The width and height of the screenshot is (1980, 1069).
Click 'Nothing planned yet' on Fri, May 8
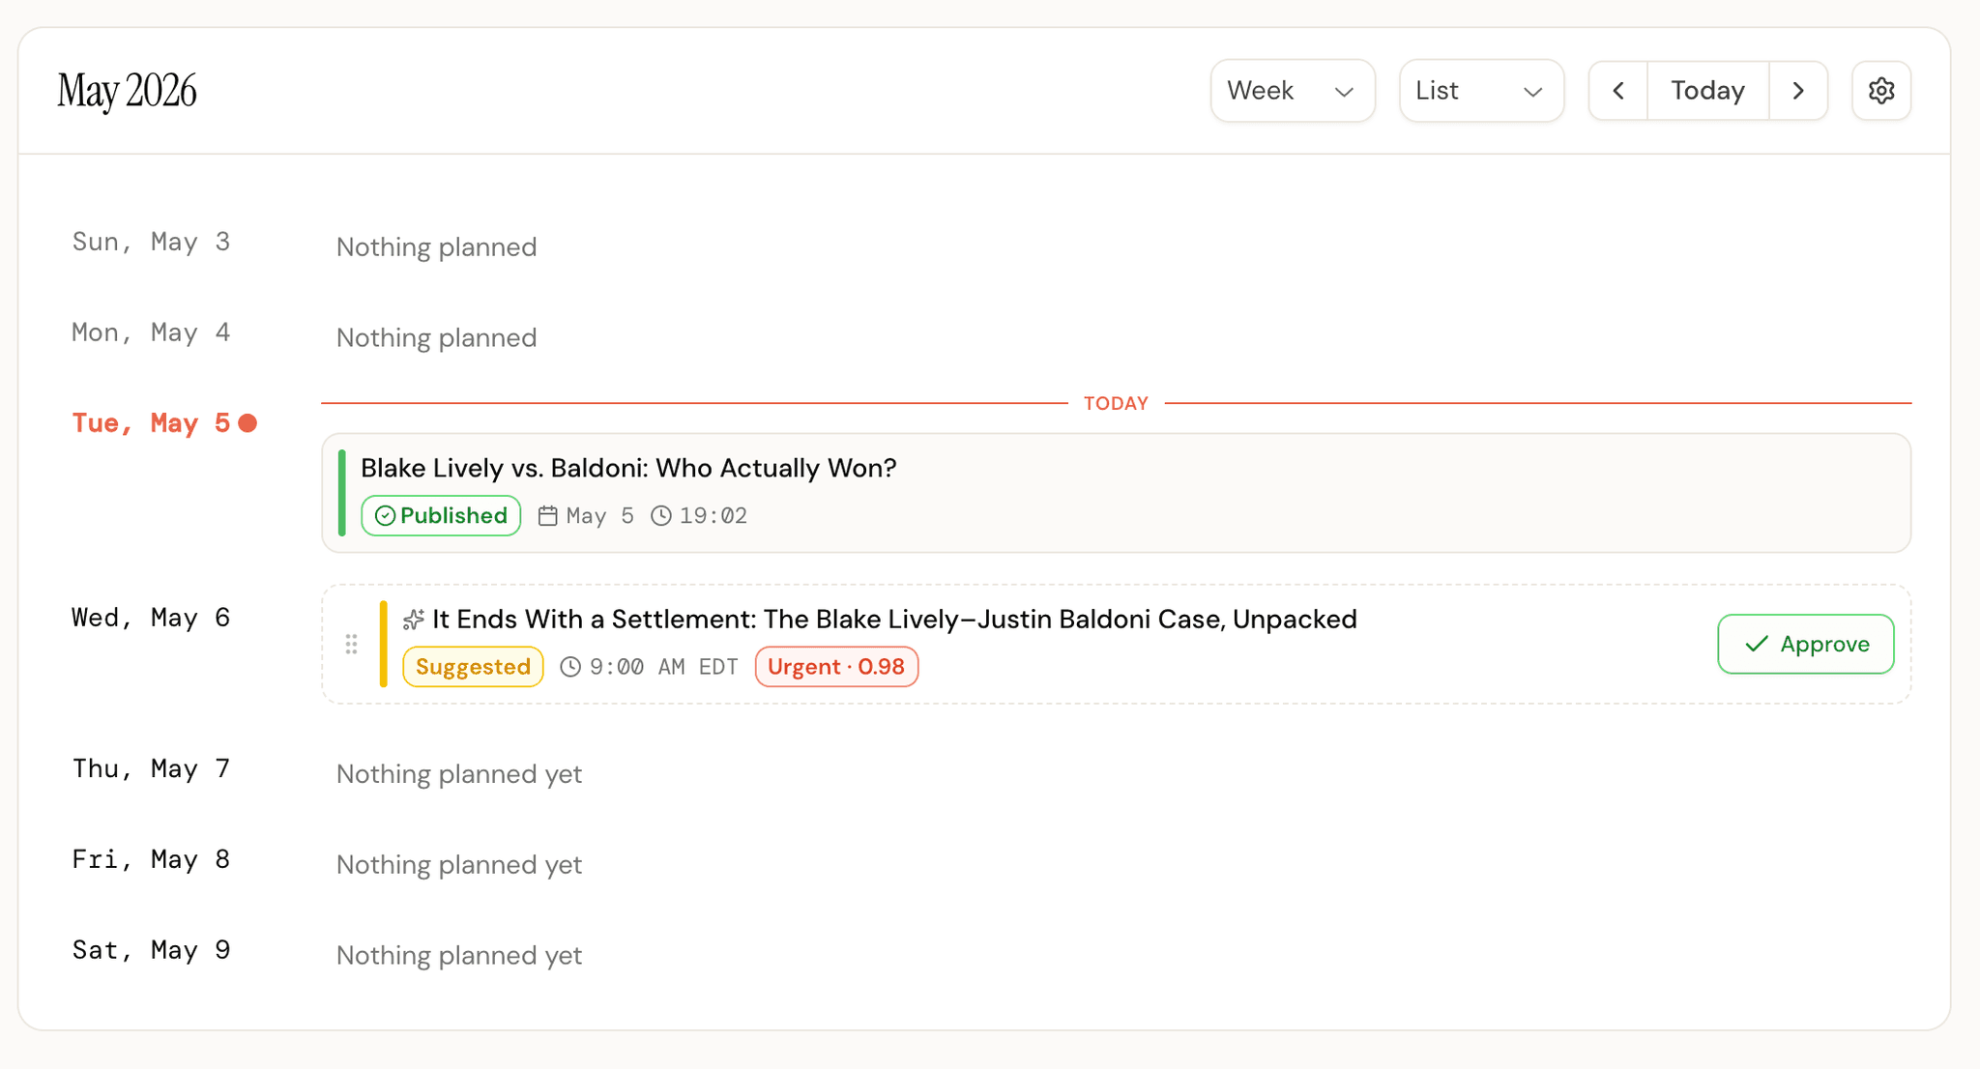pyautogui.click(x=459, y=865)
